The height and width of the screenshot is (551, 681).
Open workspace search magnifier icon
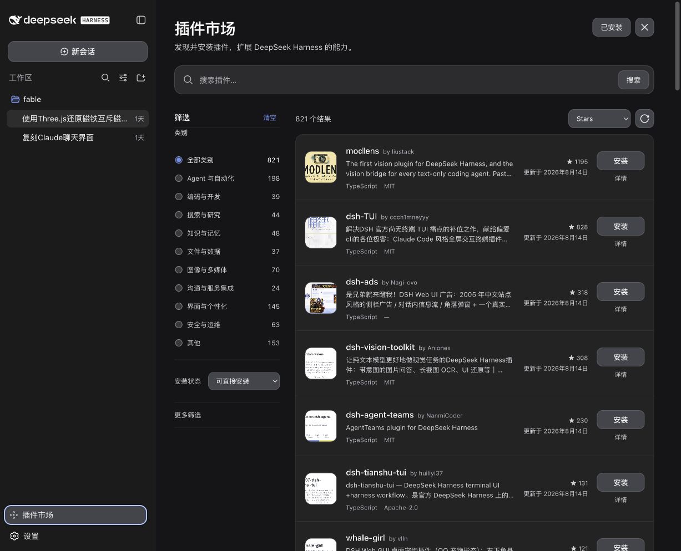(105, 78)
